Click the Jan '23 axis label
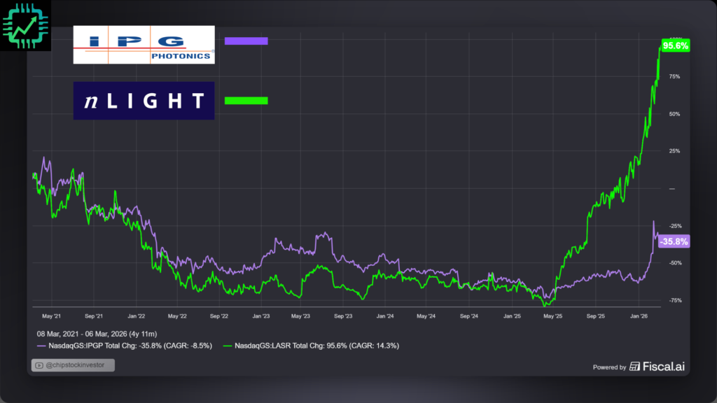Screen dimensions: 717x403 click(261, 316)
